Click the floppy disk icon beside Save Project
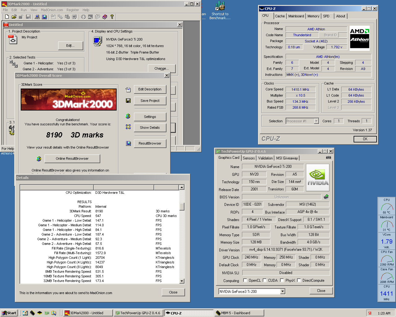The height and width of the screenshot is (317, 396). click(128, 101)
